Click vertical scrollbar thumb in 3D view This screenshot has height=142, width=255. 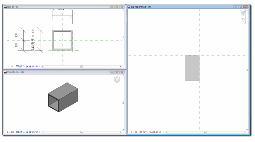[123, 103]
